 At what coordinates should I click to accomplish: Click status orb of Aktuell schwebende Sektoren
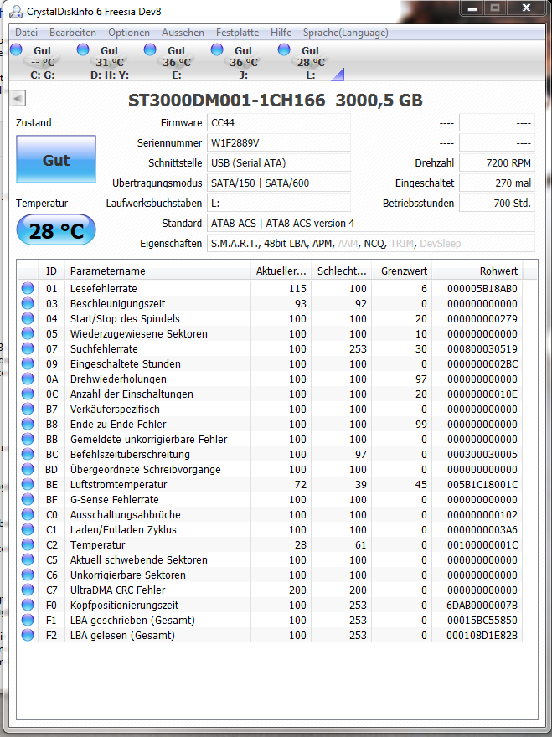[28, 559]
